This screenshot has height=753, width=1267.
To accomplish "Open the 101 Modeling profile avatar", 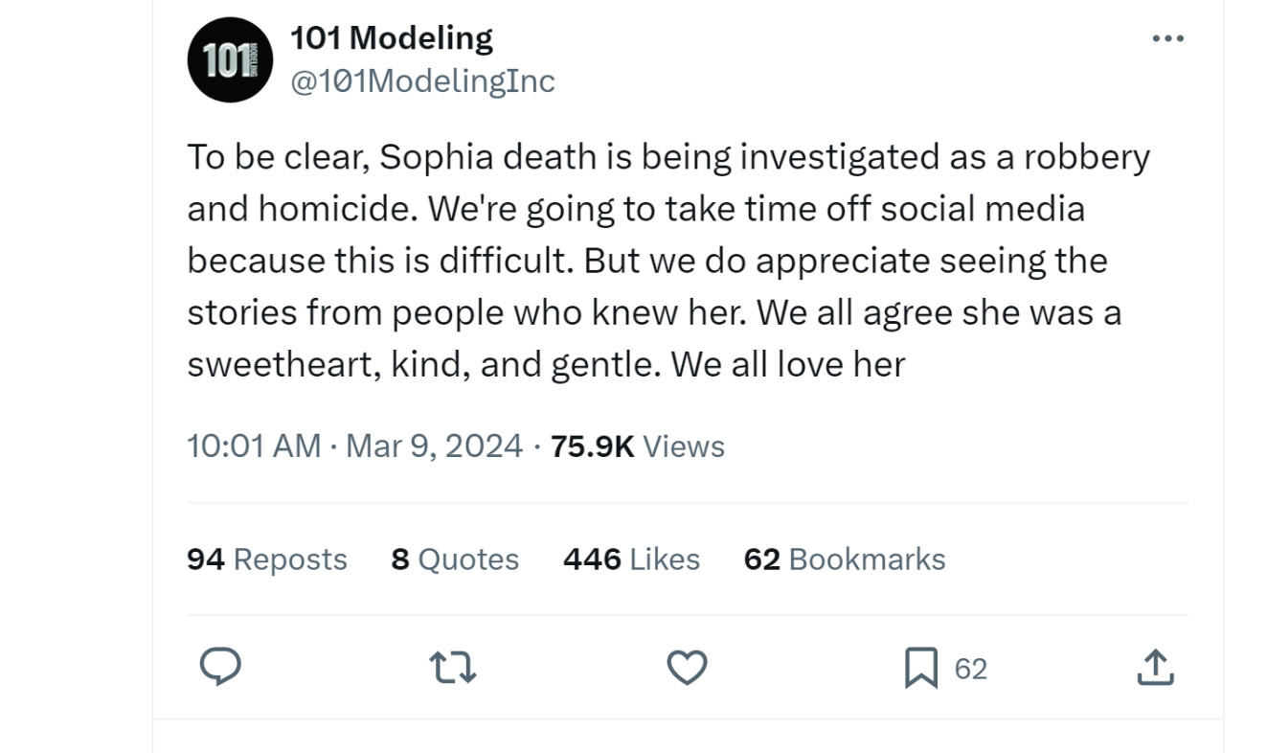I will [x=231, y=59].
